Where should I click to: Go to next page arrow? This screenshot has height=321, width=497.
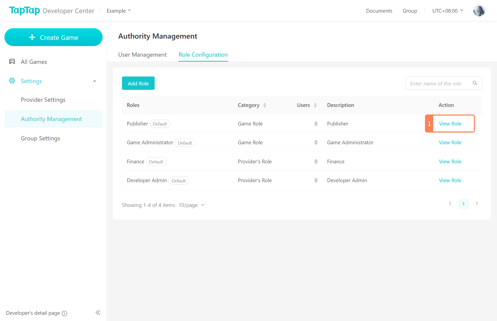477,204
